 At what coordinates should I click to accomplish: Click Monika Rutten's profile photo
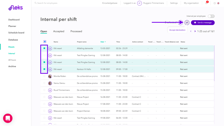(50, 76)
